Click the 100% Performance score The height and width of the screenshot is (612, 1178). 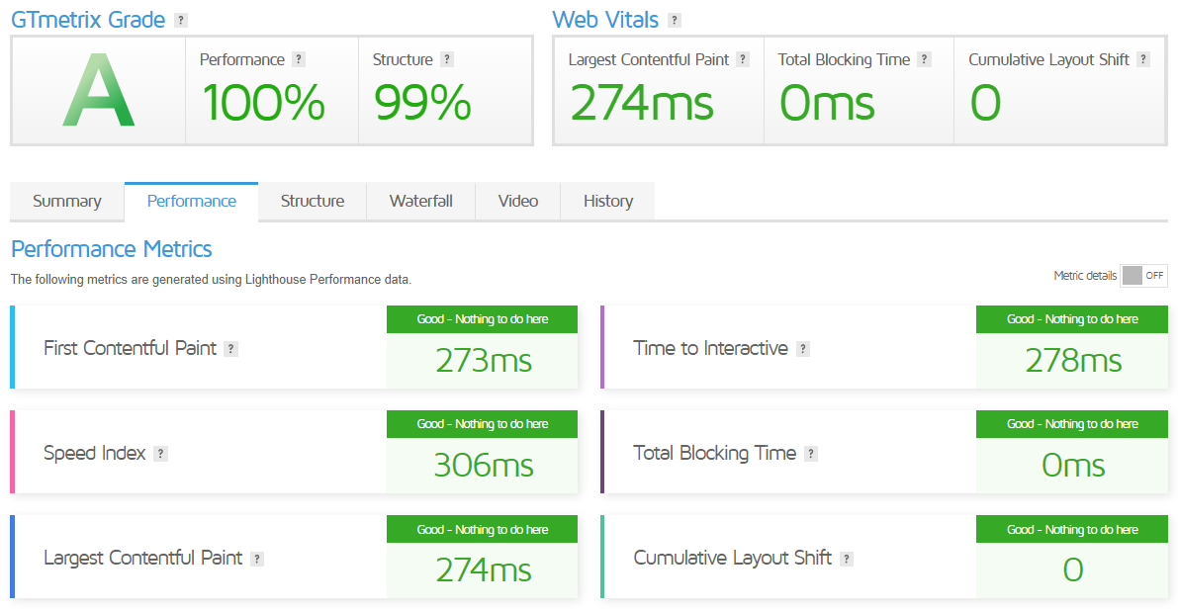click(x=264, y=103)
